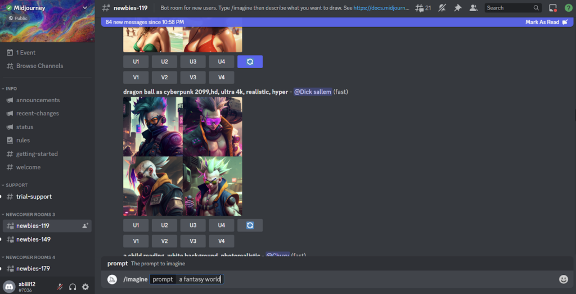
Task: Open the emoji picker smiley icon
Action: click(x=564, y=279)
